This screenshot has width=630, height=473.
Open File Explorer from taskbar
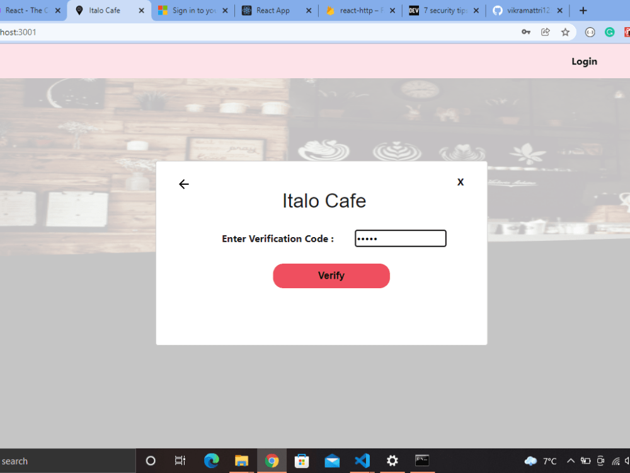[x=241, y=460]
